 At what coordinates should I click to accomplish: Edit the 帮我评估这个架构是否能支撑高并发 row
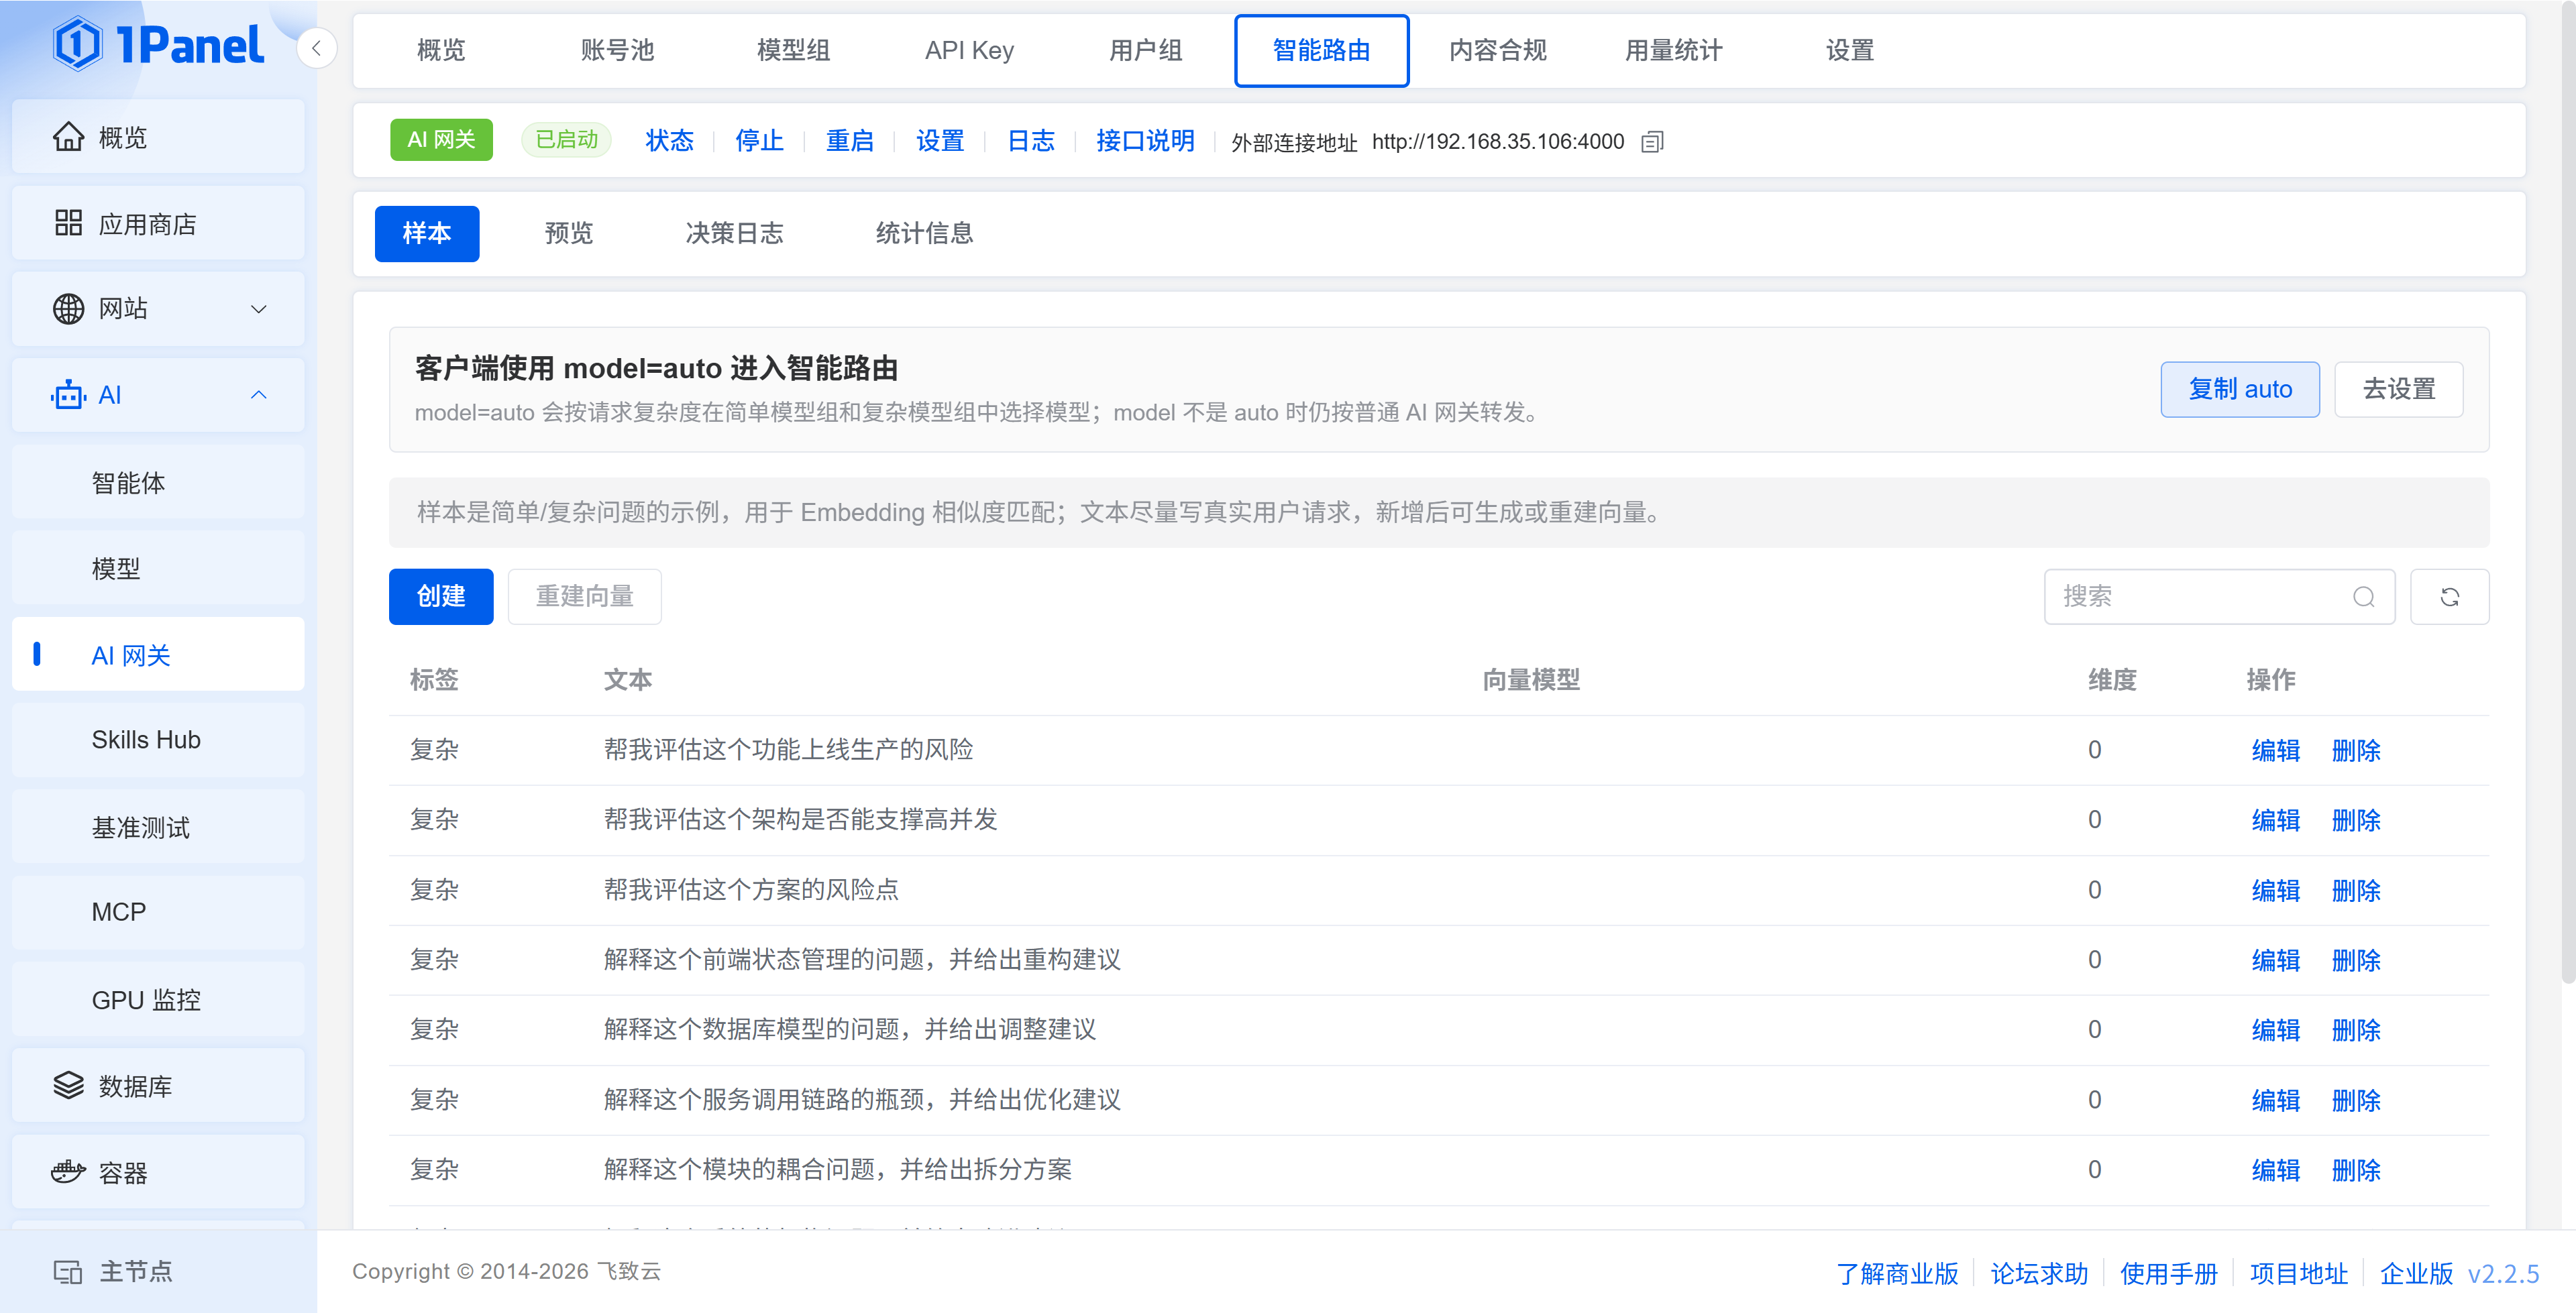[2276, 820]
